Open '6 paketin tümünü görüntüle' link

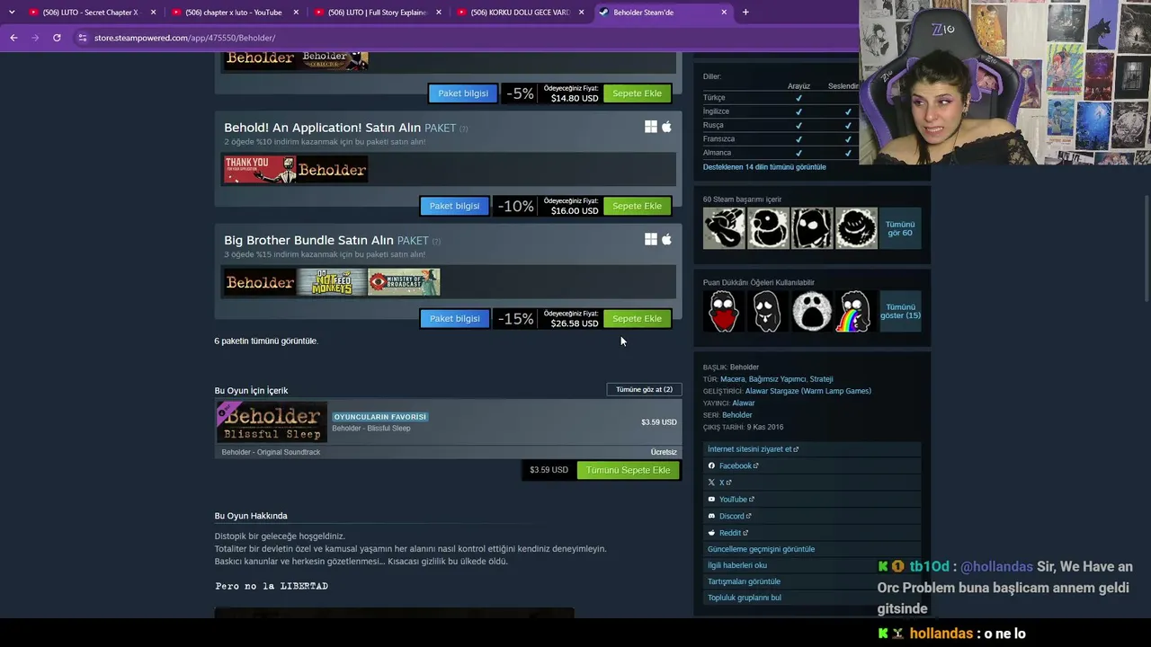pyautogui.click(x=266, y=341)
